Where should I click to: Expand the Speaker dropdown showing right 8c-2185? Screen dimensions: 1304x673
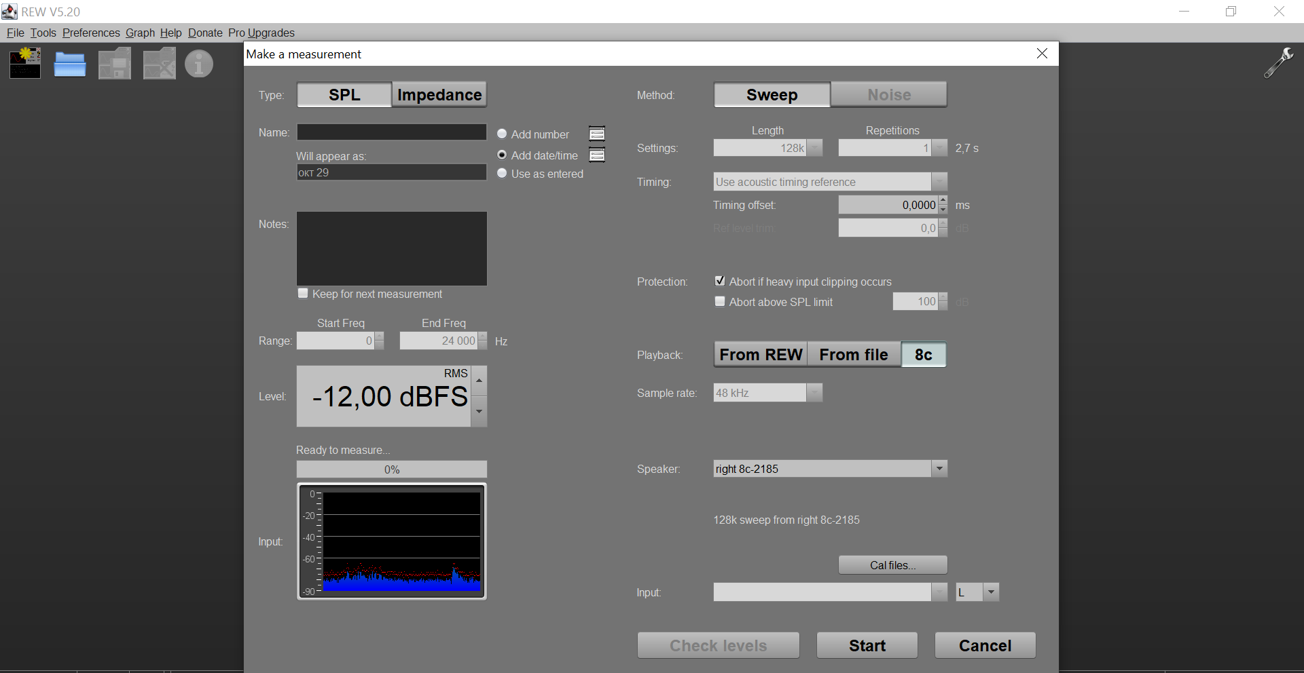(x=939, y=469)
